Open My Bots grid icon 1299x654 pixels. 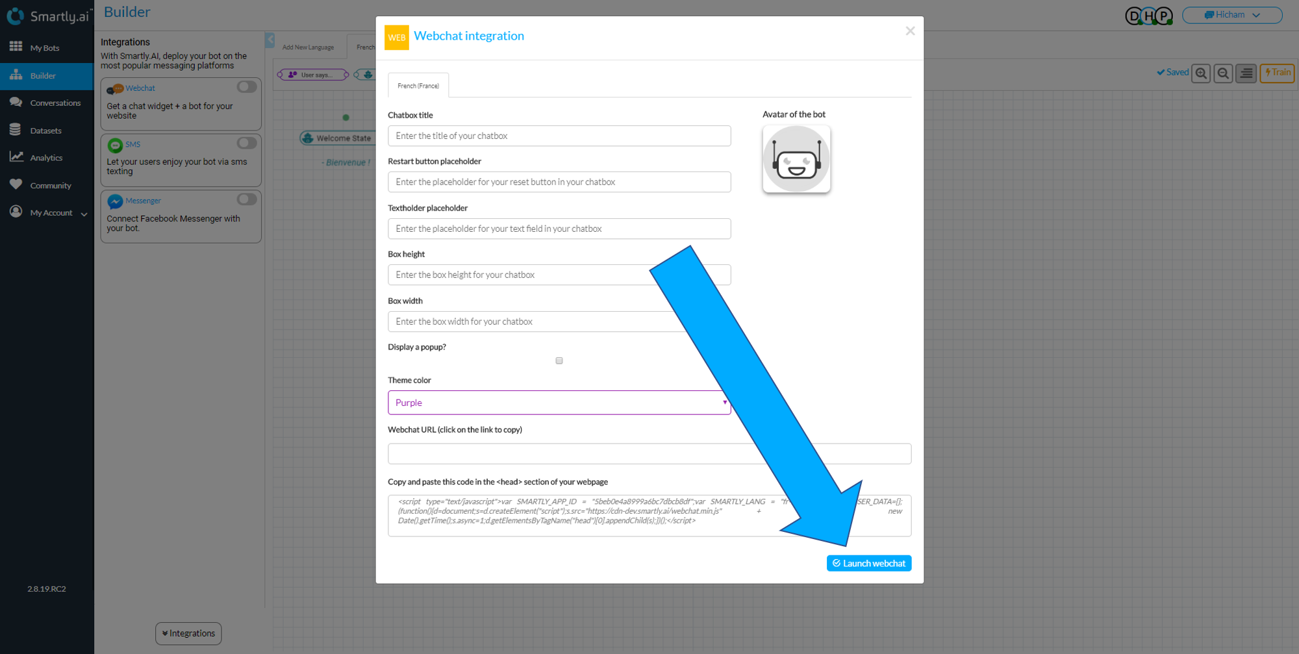click(16, 47)
